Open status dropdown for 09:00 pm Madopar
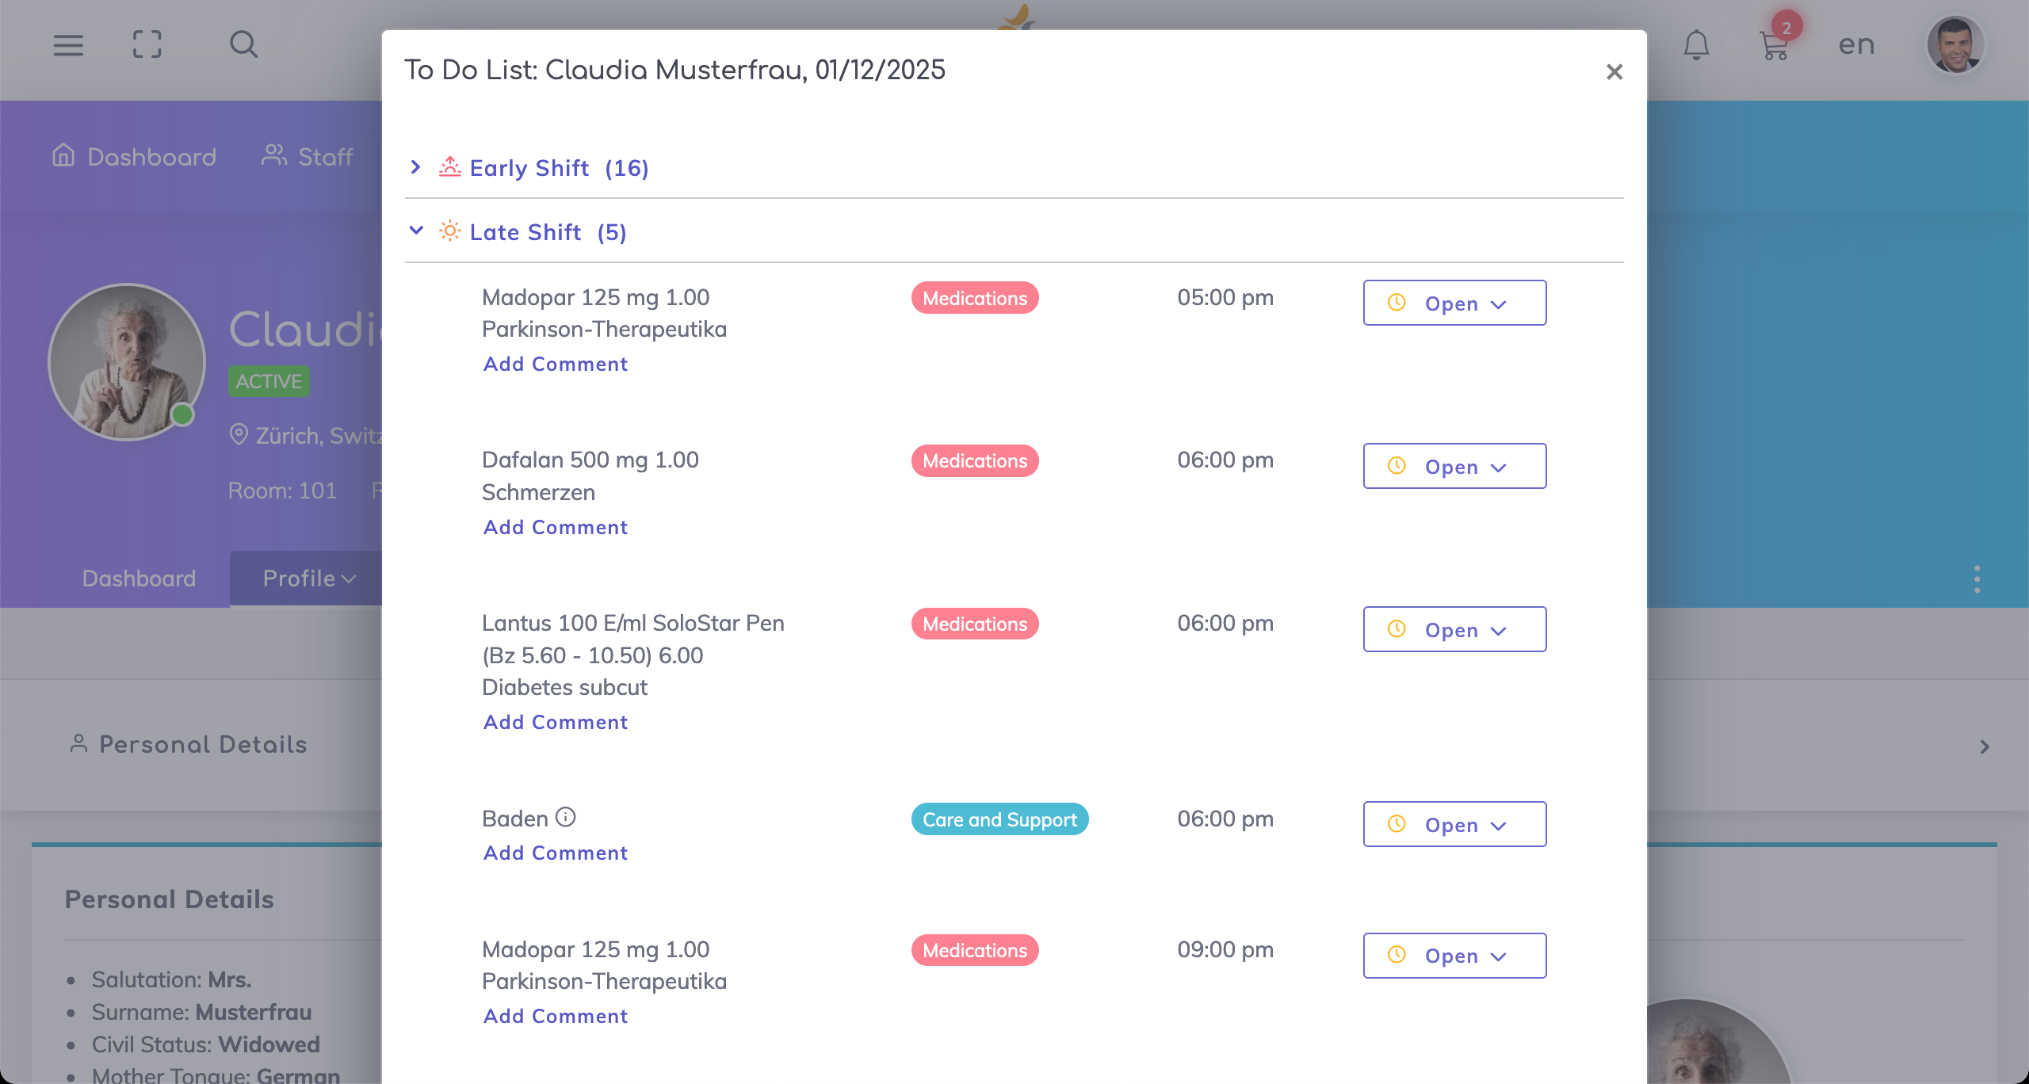The image size is (2029, 1084). pyautogui.click(x=1454, y=956)
